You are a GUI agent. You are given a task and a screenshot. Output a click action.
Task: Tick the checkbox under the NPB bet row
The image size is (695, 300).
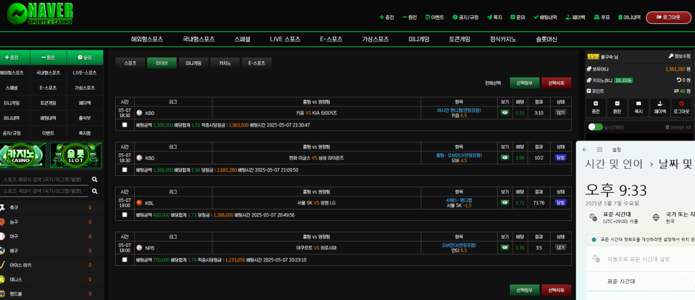tap(125, 260)
